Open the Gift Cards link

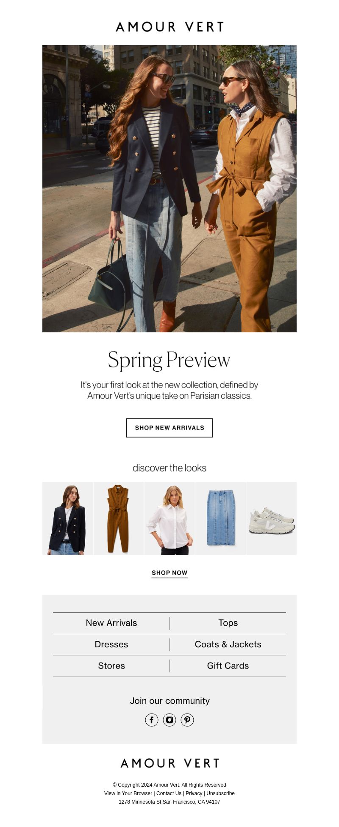[228, 666]
